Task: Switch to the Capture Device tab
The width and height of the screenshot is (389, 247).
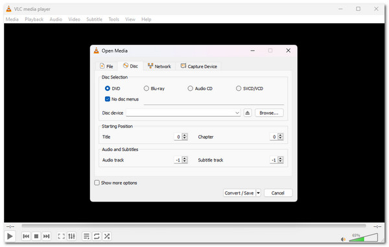Action: [199, 66]
